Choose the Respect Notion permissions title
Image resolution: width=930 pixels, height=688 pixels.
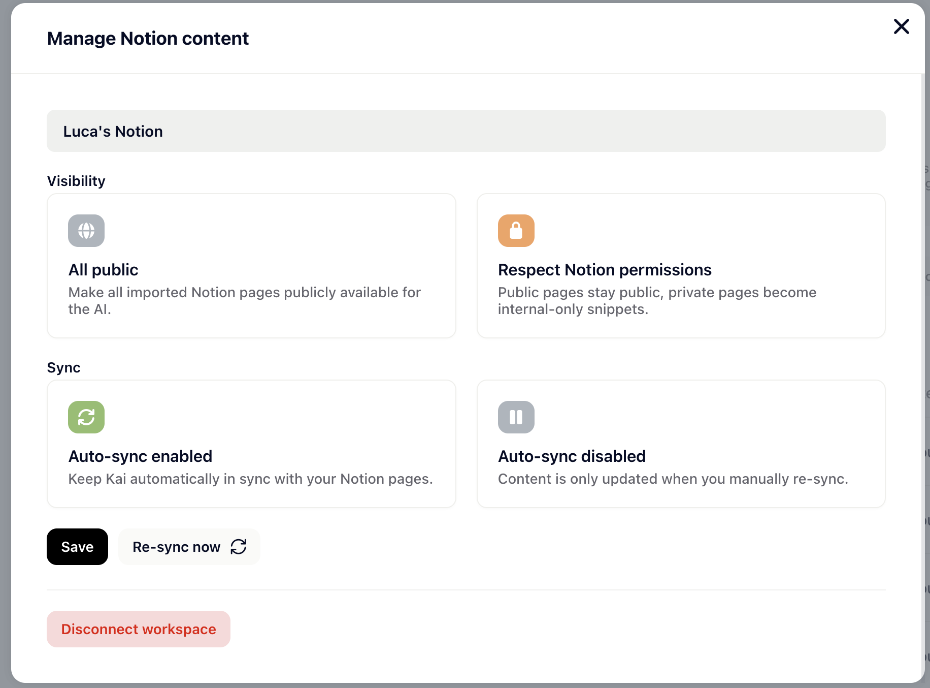(604, 270)
